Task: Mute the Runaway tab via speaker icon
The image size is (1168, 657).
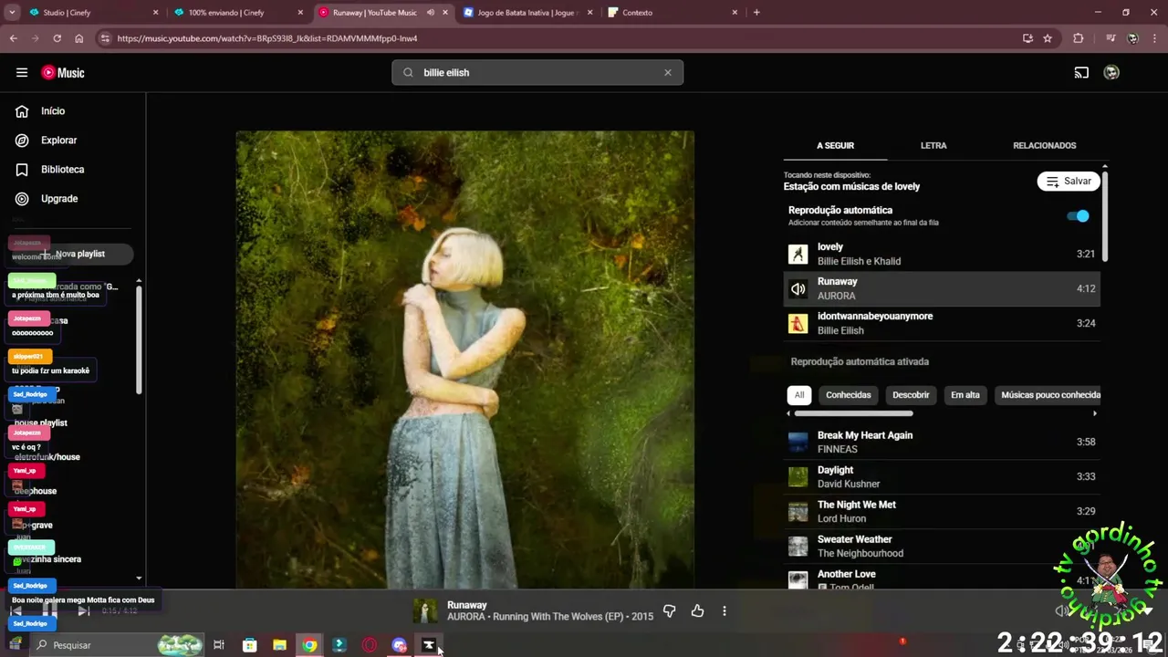Action: pos(431,13)
